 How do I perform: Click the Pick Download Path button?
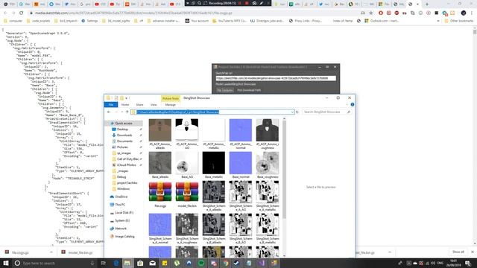(x=249, y=90)
